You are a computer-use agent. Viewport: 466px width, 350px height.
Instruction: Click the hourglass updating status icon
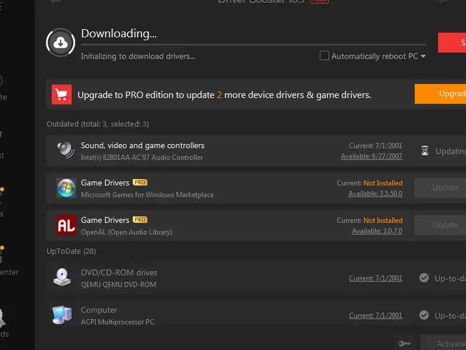point(425,150)
